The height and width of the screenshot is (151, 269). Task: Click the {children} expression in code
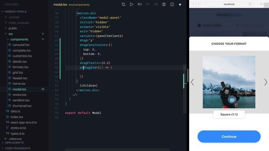point(89,86)
